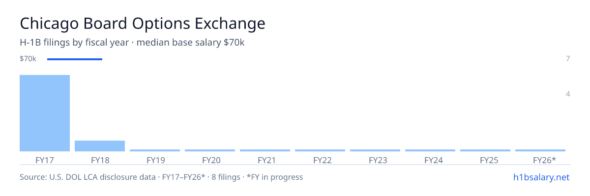Click the Chicago Board Options Exchange title
The image size is (590, 196).
coord(143,24)
